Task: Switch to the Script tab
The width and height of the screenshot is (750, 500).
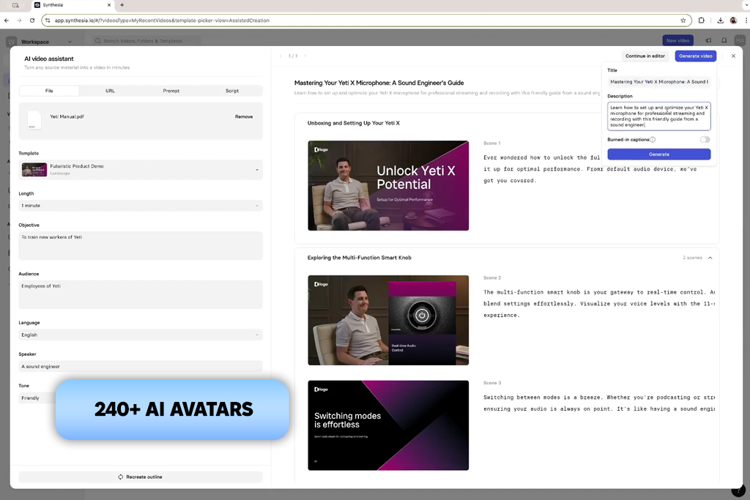Action: pos(232,91)
